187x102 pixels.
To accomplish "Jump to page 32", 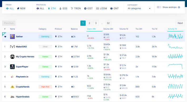I will click(108, 23).
